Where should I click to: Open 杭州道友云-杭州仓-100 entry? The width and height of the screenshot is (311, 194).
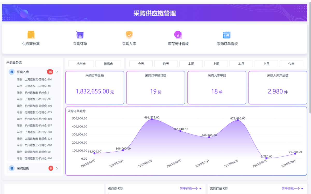(x=34, y=119)
